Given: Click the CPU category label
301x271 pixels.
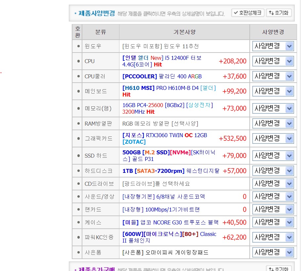Looking at the screenshot, I should 89,61.
